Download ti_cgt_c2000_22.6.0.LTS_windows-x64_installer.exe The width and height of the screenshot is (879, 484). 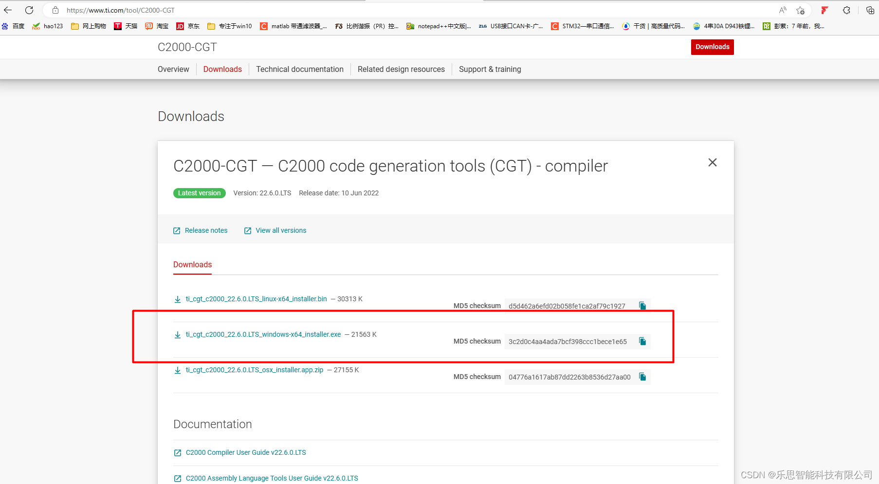point(263,335)
